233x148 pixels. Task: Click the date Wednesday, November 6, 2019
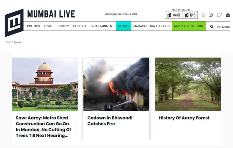(x=121, y=14)
